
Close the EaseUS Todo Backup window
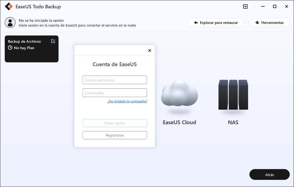point(286,6)
